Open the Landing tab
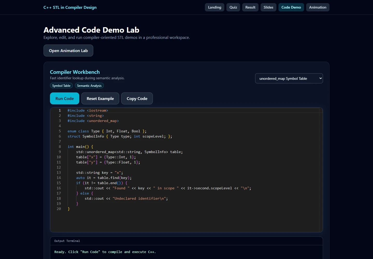Viewport: 373px width, 259px height. [214, 7]
